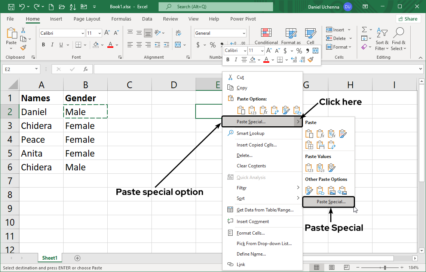Viewport: 426px width, 272px height.
Task: Add a new sheet with plus icon
Action: [77, 258]
